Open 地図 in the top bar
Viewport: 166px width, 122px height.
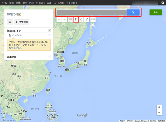click(x=25, y=3)
